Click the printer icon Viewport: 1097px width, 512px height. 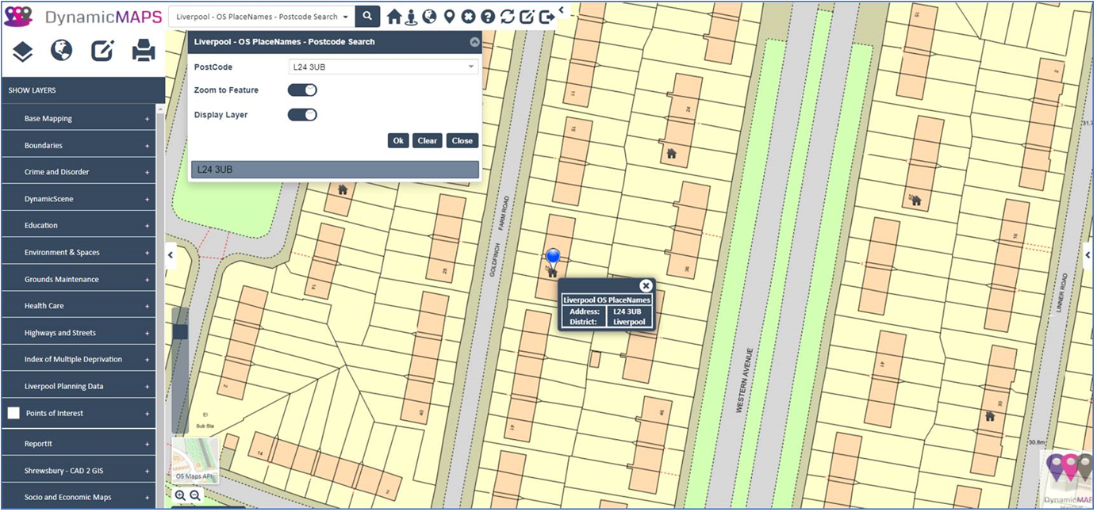point(144,52)
